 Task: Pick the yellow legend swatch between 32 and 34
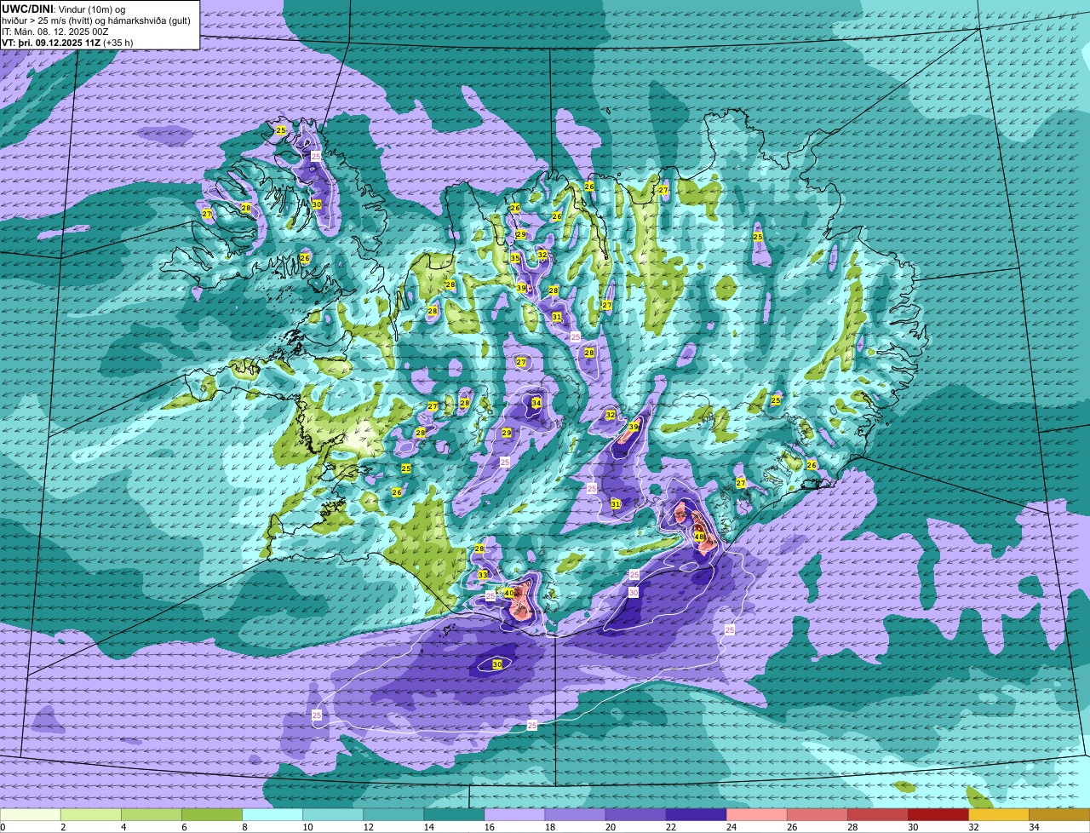pos(998,815)
